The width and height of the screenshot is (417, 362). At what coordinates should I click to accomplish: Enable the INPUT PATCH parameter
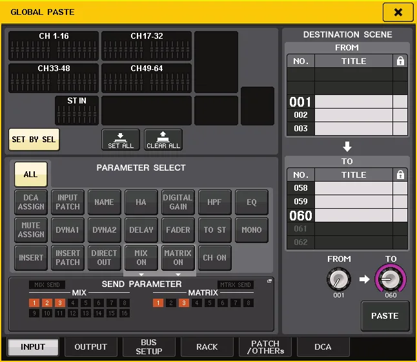pyautogui.click(x=68, y=202)
